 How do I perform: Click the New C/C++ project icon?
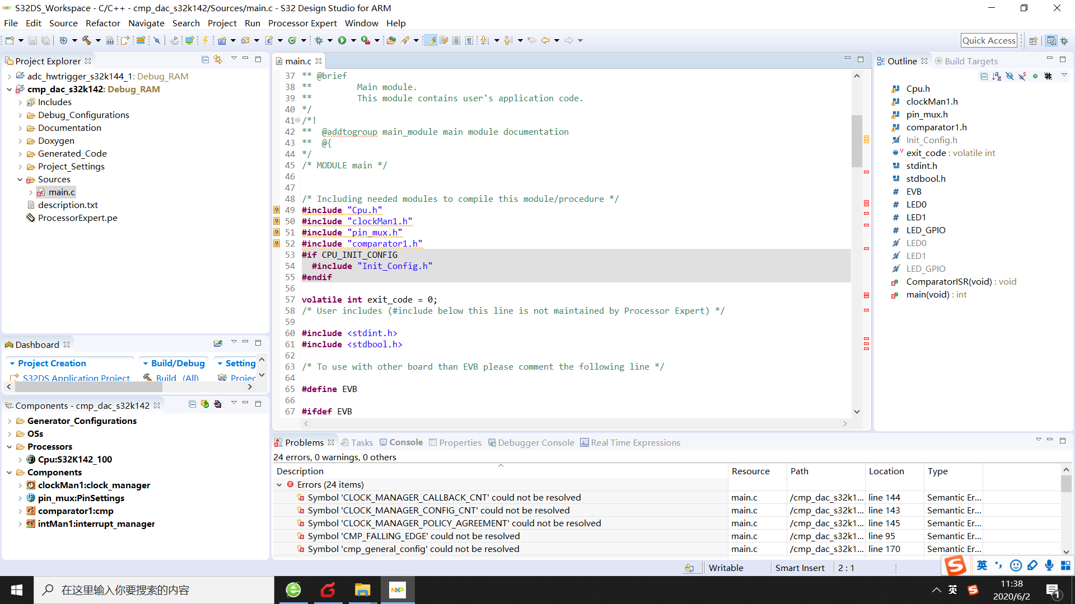click(x=222, y=40)
